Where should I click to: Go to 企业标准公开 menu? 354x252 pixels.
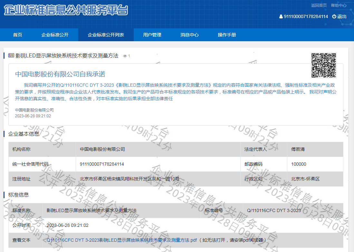point(55,35)
